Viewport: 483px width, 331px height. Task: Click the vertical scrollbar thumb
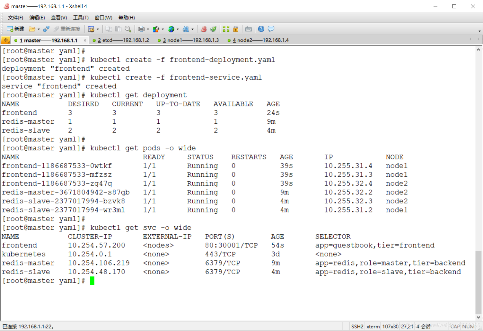click(479, 282)
